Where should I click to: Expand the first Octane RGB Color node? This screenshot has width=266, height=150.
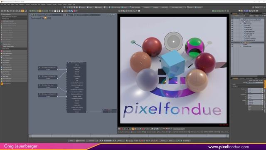[x=39, y=67]
